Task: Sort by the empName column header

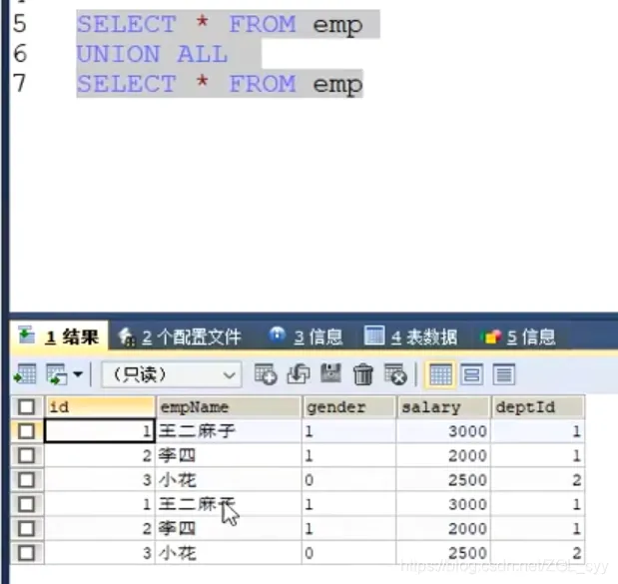Action: [x=229, y=407]
